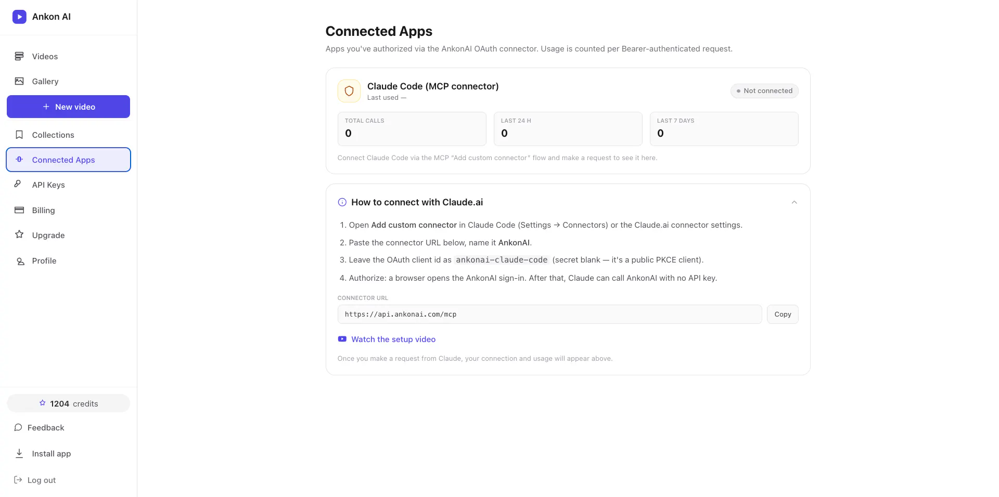The width and height of the screenshot is (999, 497).
Task: Click the info icon beside How to connect
Action: pyautogui.click(x=342, y=202)
